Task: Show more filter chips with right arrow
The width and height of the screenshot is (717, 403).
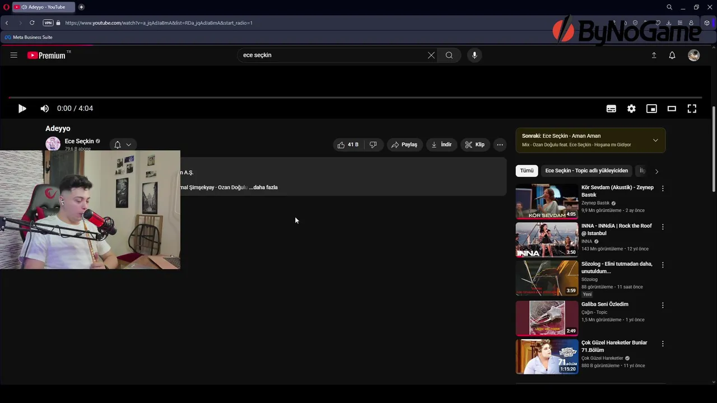Action: point(657,171)
